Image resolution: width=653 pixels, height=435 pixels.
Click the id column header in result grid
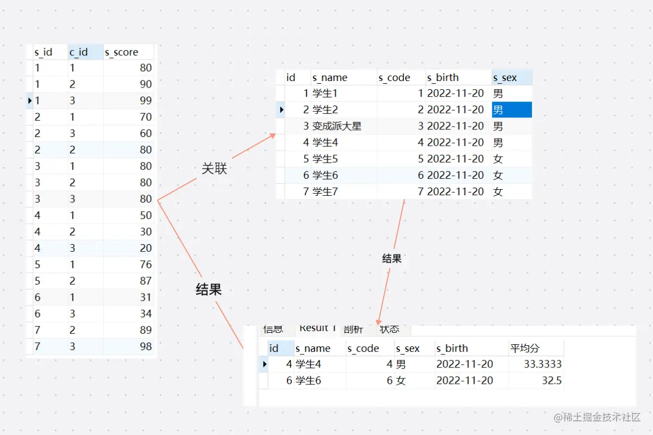[x=276, y=347]
